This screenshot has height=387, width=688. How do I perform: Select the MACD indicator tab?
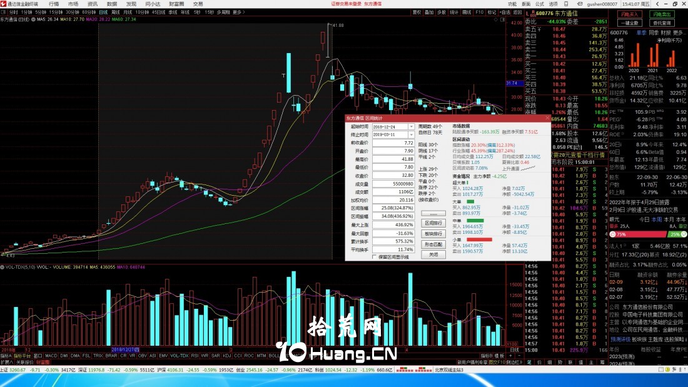click(51, 356)
